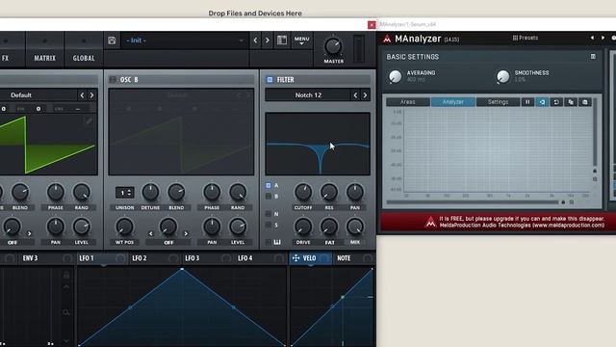The height and width of the screenshot is (347, 616).
Task: Click the MAnalyzer next preset arrow
Action: [603, 38]
